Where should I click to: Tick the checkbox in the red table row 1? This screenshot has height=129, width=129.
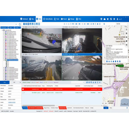point(23,89)
